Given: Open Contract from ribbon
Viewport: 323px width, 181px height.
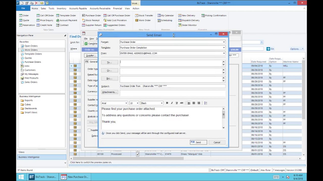Looking at the screenshot, I should tap(62, 25).
